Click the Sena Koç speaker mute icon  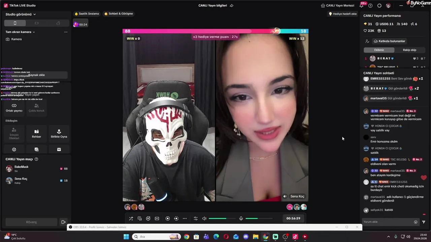click(x=285, y=196)
